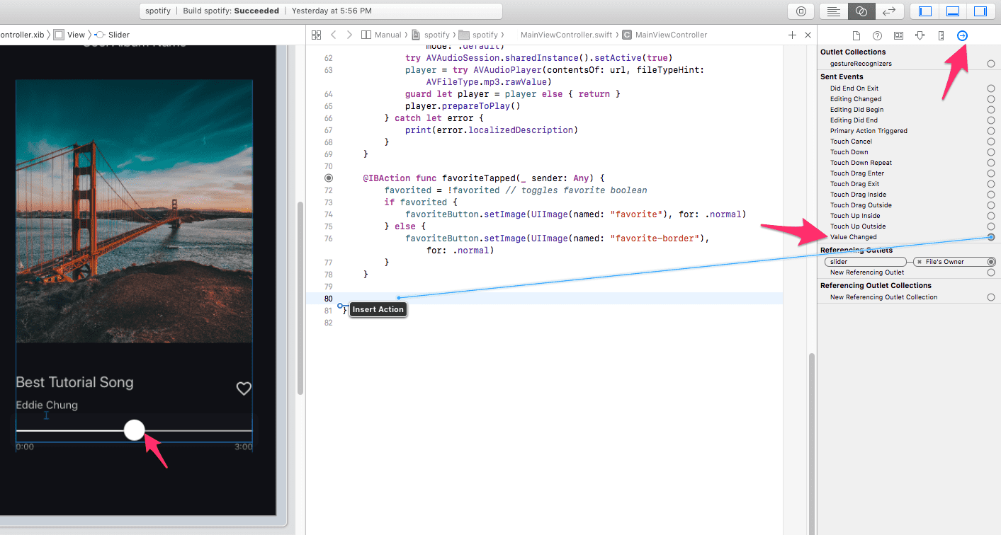Viewport: 1001px width, 535px height.
Task: Select the album artwork image view
Action: pos(134,211)
